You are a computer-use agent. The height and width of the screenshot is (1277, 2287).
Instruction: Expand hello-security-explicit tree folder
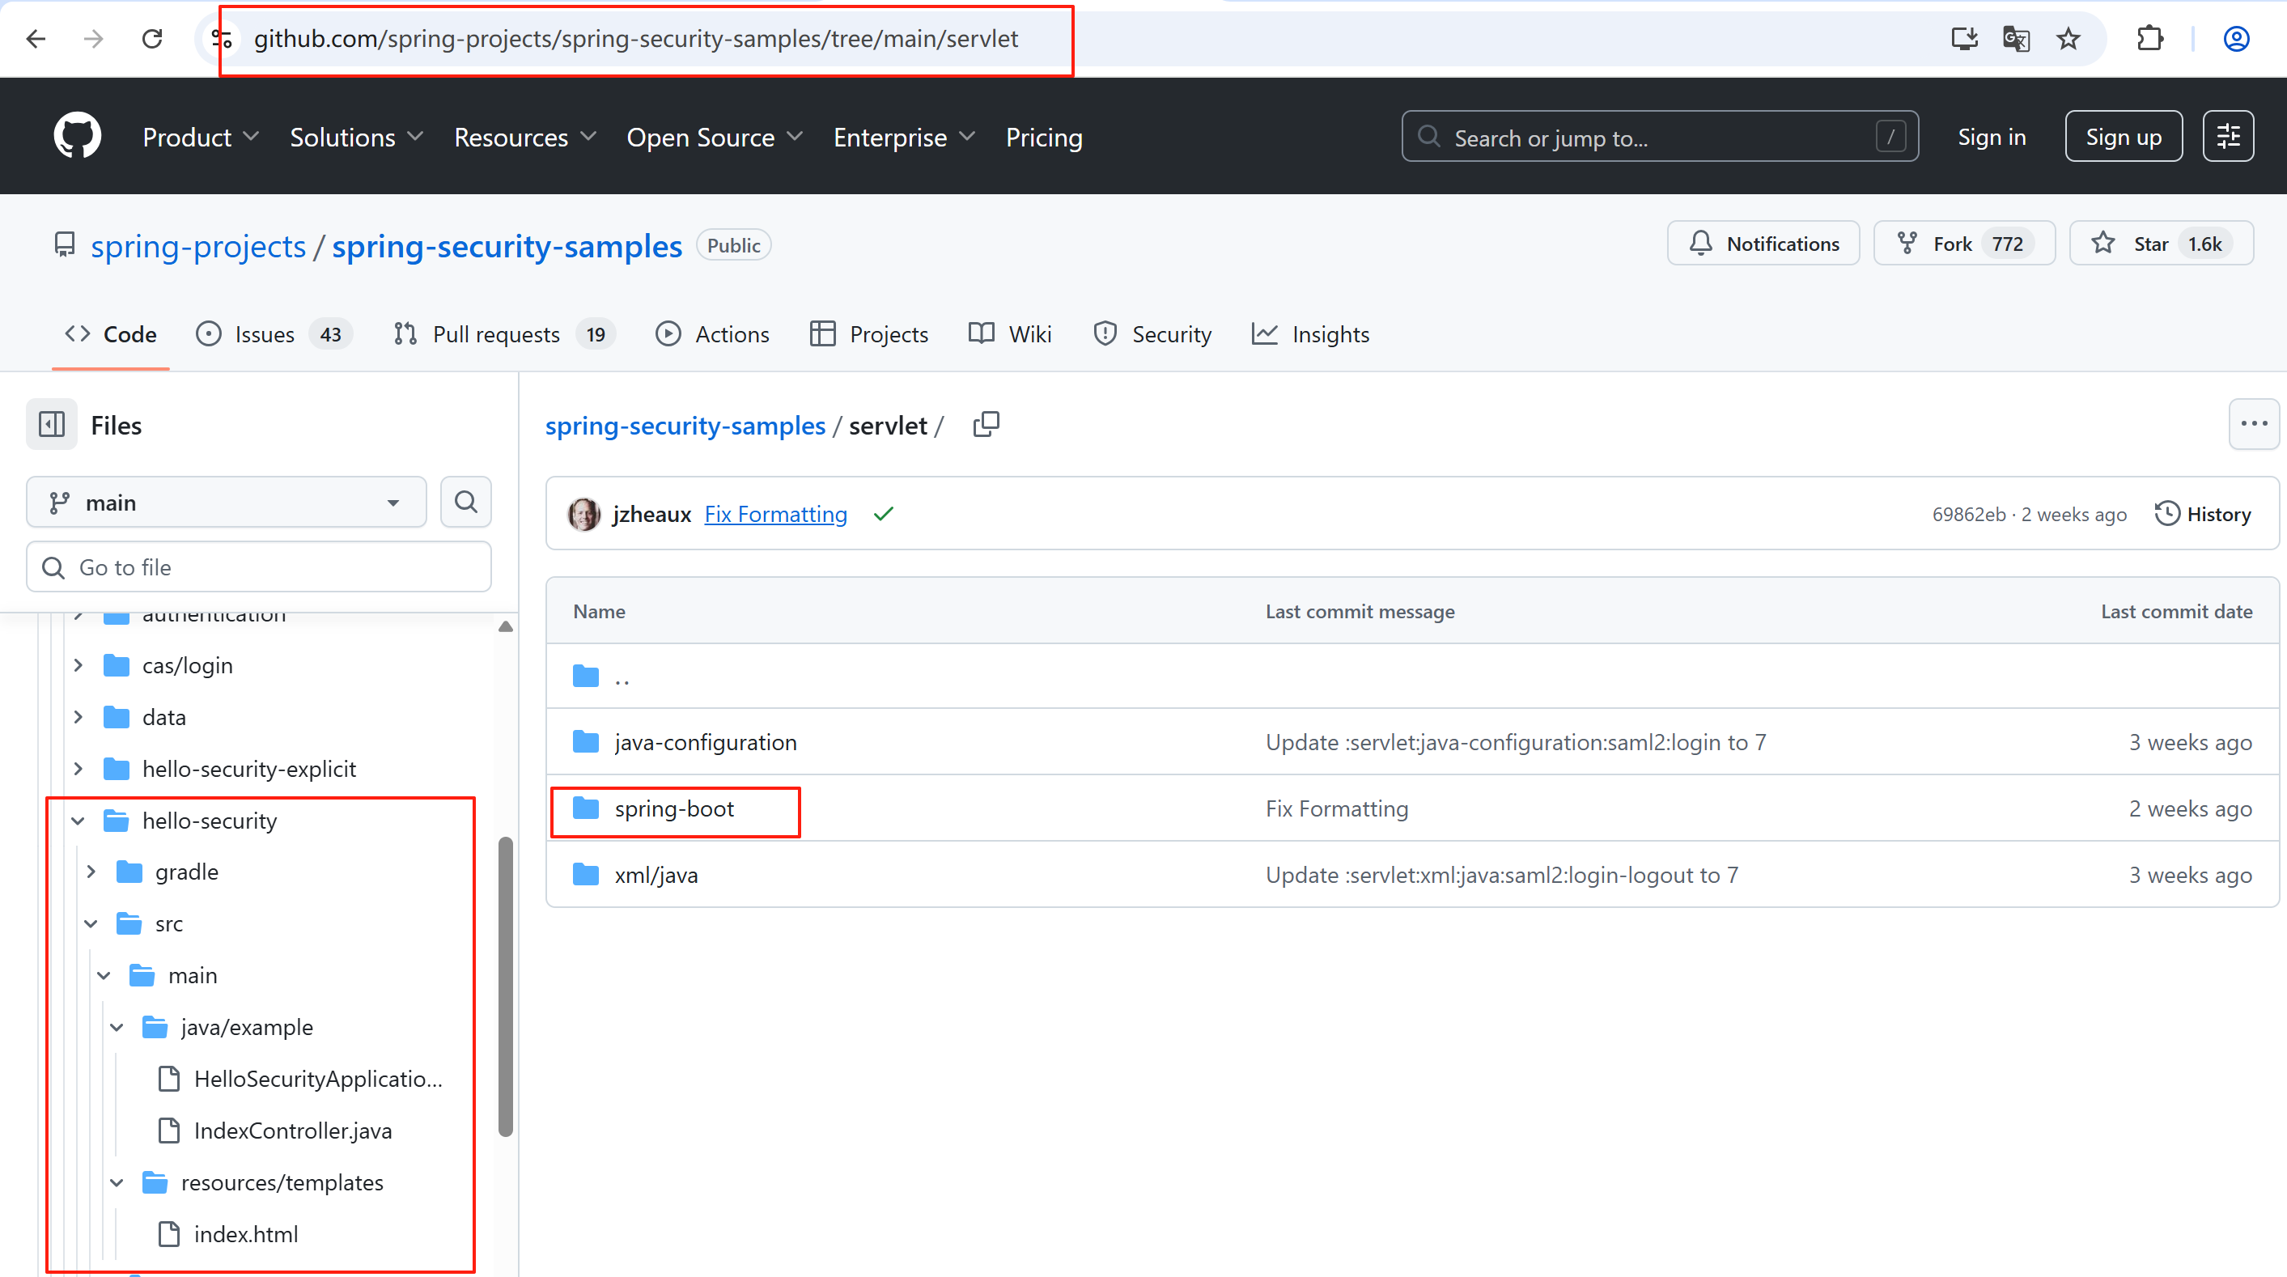[78, 769]
